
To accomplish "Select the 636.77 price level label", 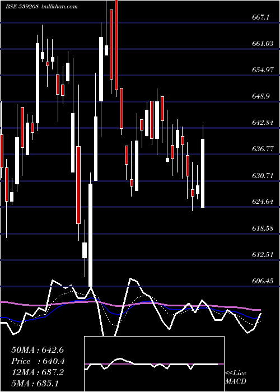I will 263,149.
